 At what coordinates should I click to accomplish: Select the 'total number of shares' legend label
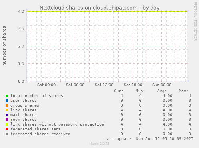click(37, 96)
